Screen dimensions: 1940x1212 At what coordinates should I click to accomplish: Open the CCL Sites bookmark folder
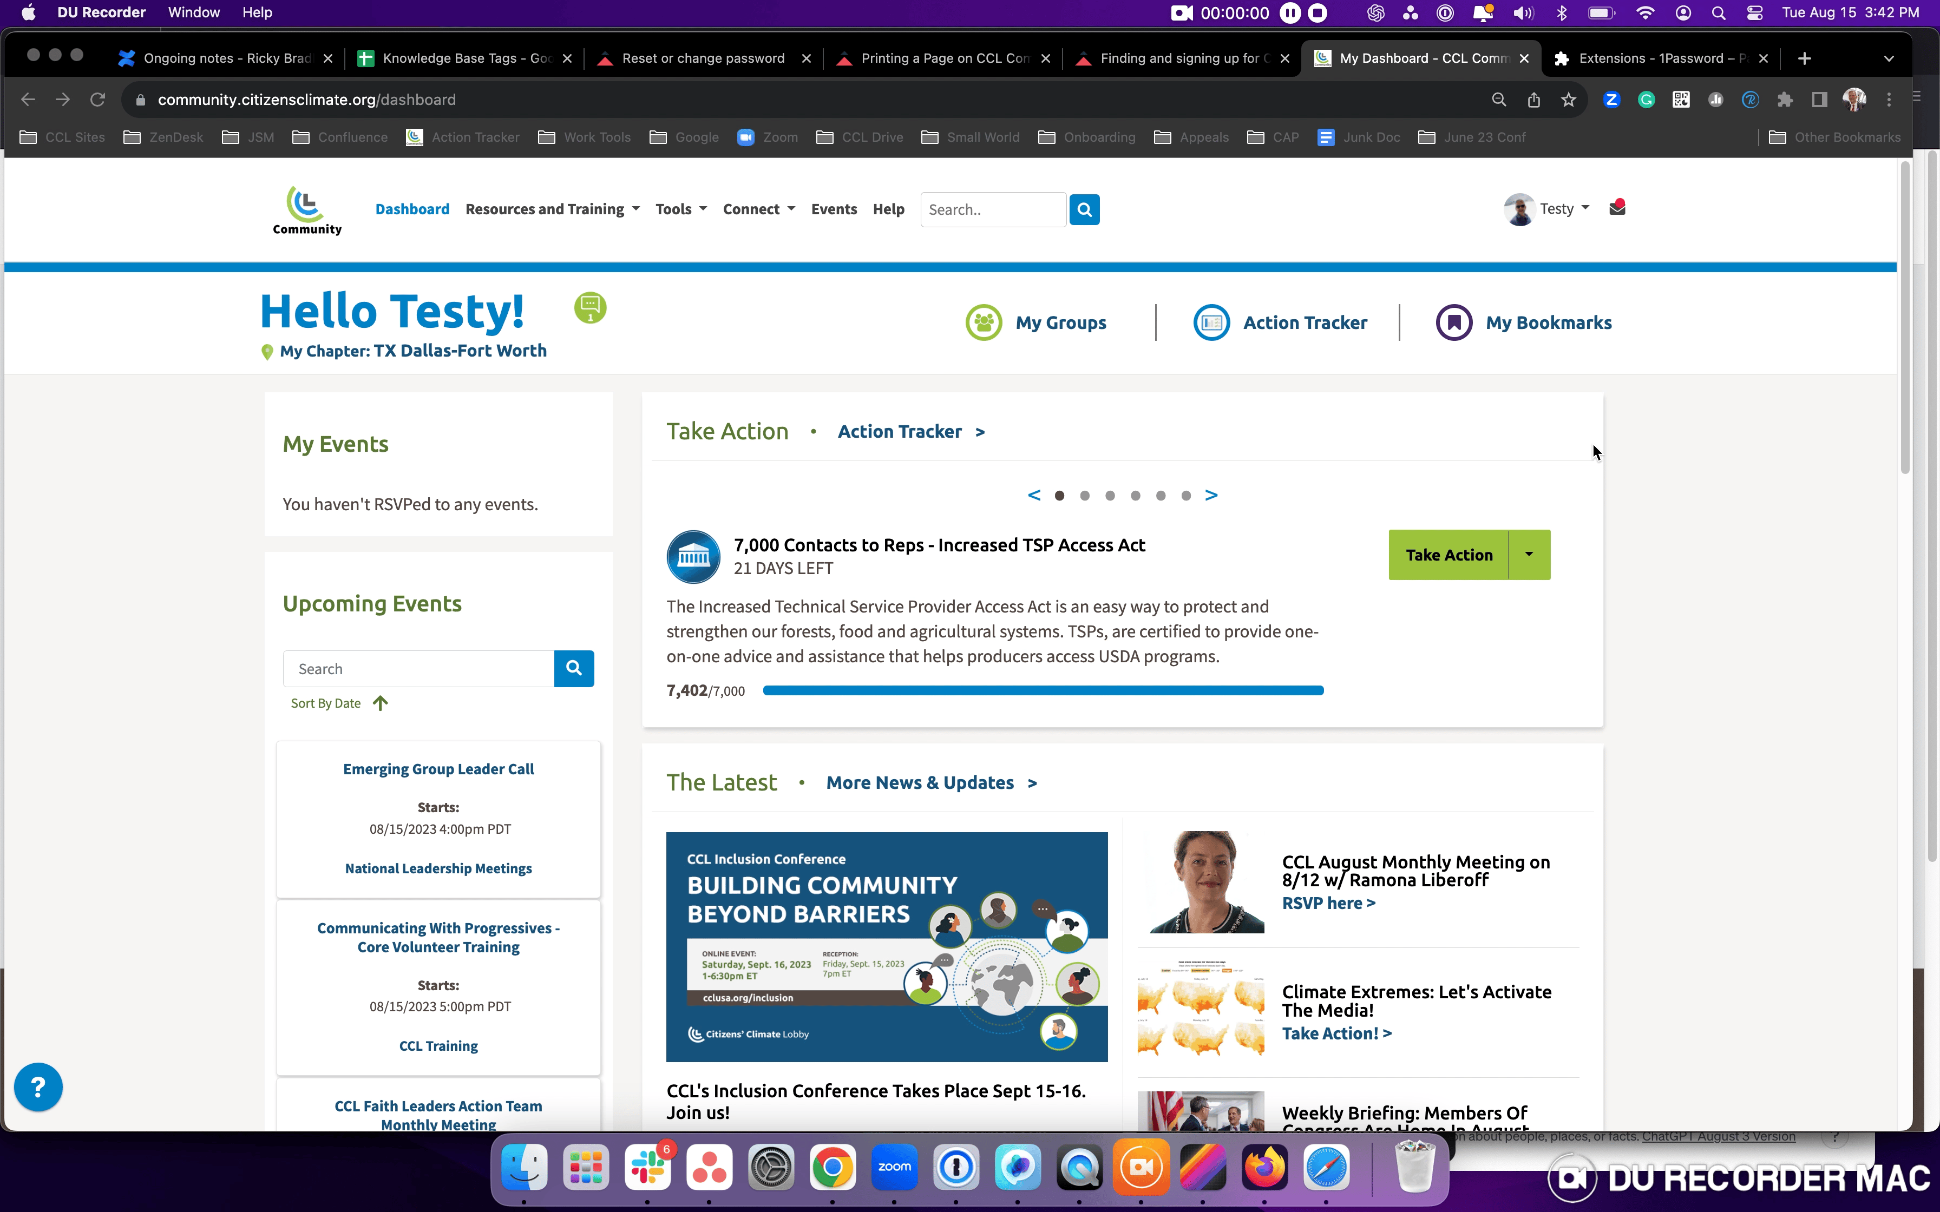click(63, 137)
